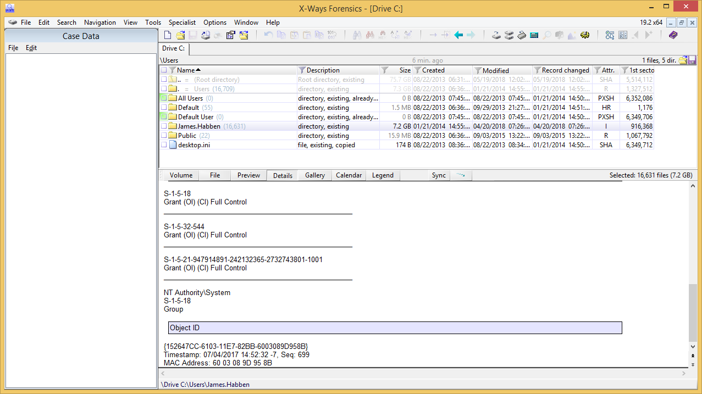Screen dimensions: 702x394
Task: Click the columns list toolbar icon
Action: [x=623, y=35]
